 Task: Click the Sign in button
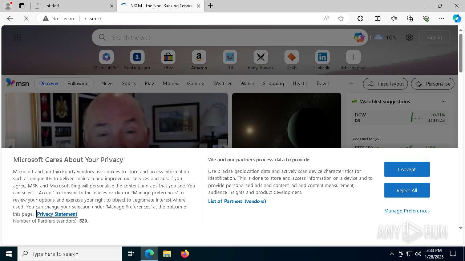pos(434,37)
